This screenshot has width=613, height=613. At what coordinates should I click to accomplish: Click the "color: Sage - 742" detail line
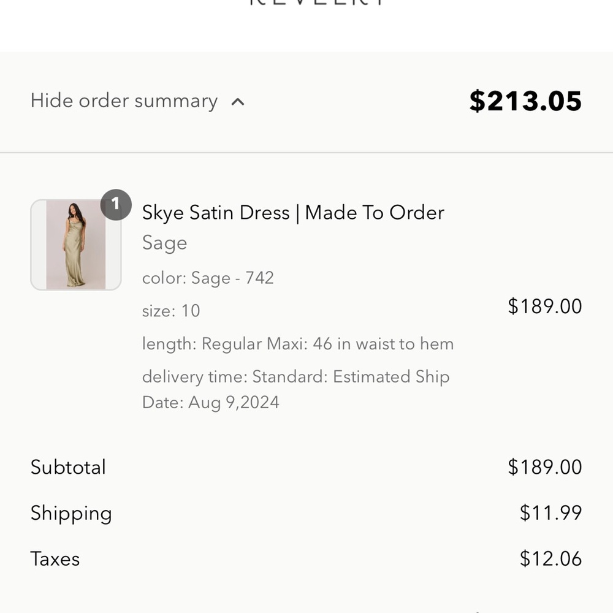(208, 278)
